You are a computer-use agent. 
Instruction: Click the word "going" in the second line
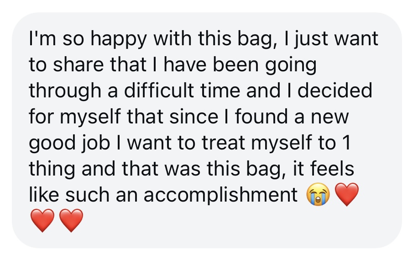(x=291, y=65)
